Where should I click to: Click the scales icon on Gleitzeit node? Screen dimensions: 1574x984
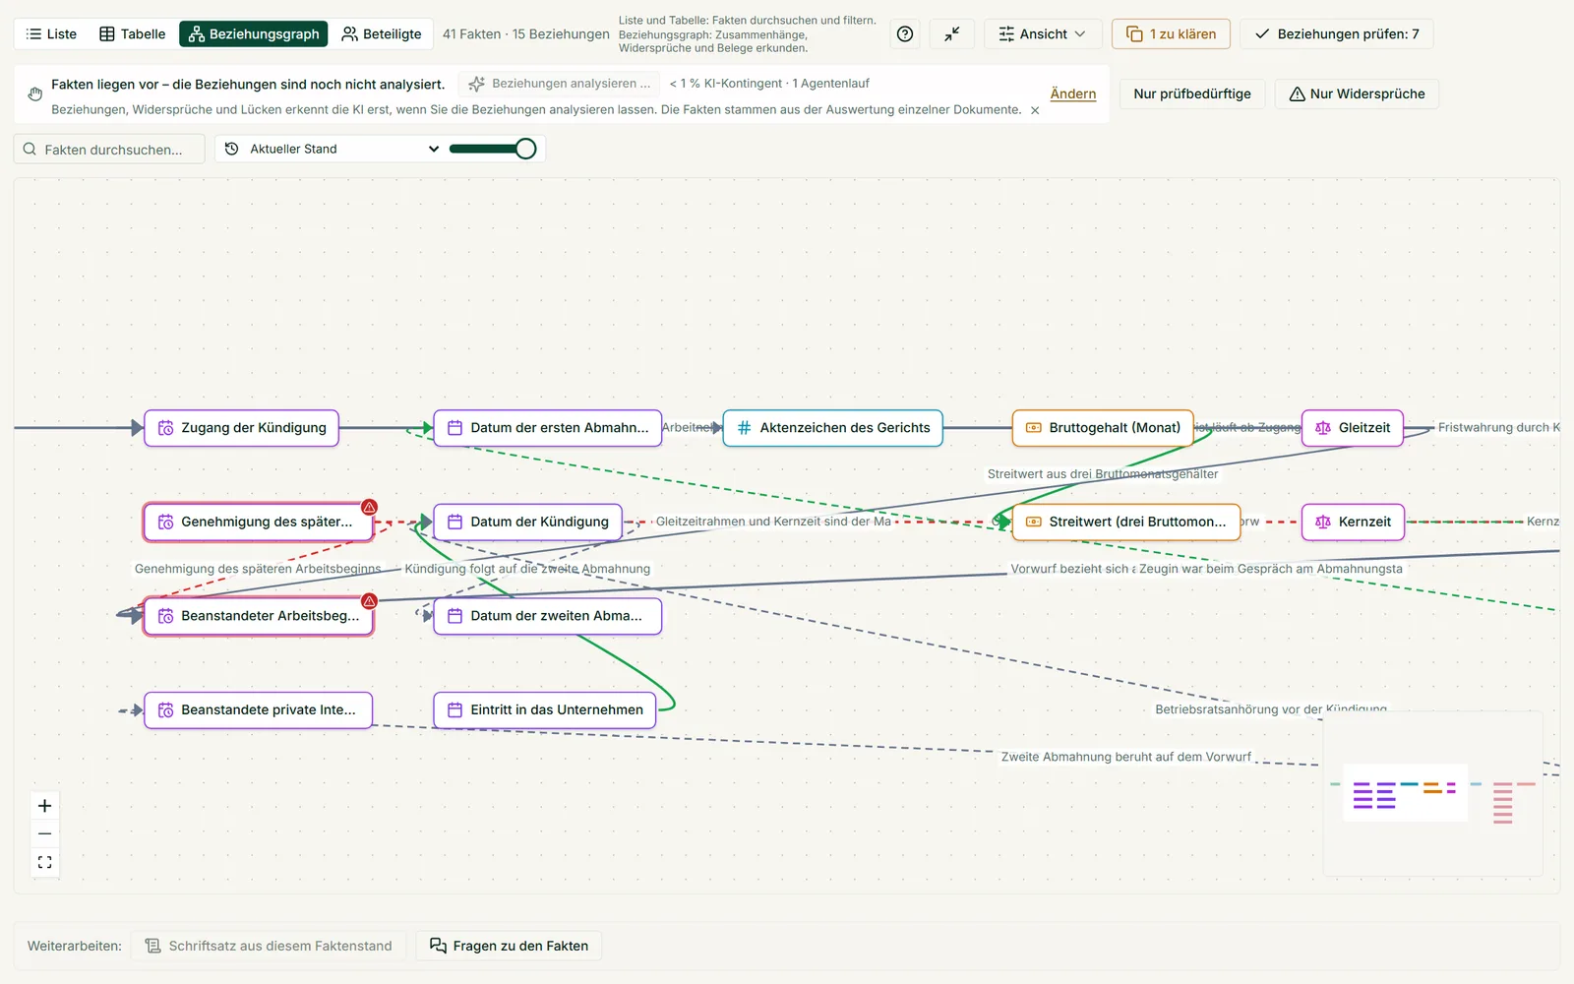point(1323,428)
